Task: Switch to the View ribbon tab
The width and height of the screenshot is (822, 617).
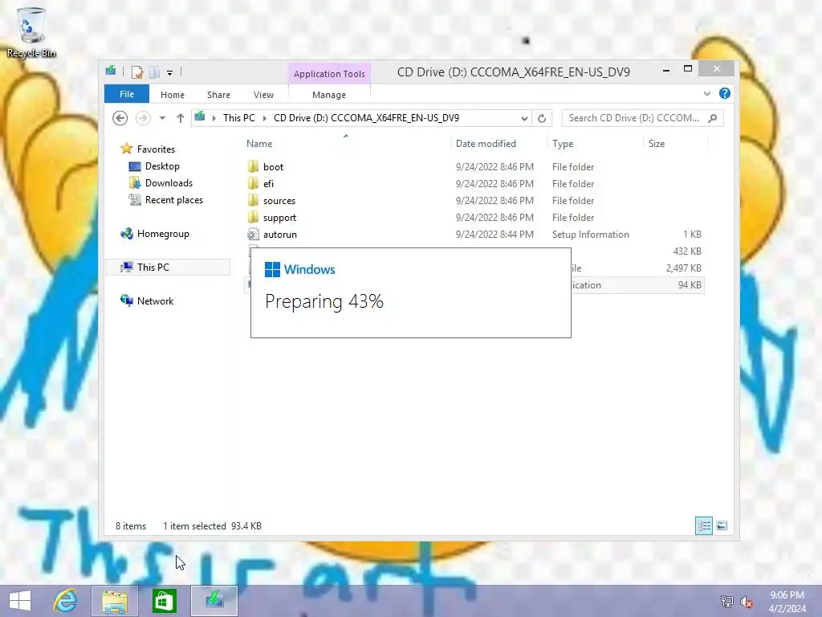Action: click(263, 95)
